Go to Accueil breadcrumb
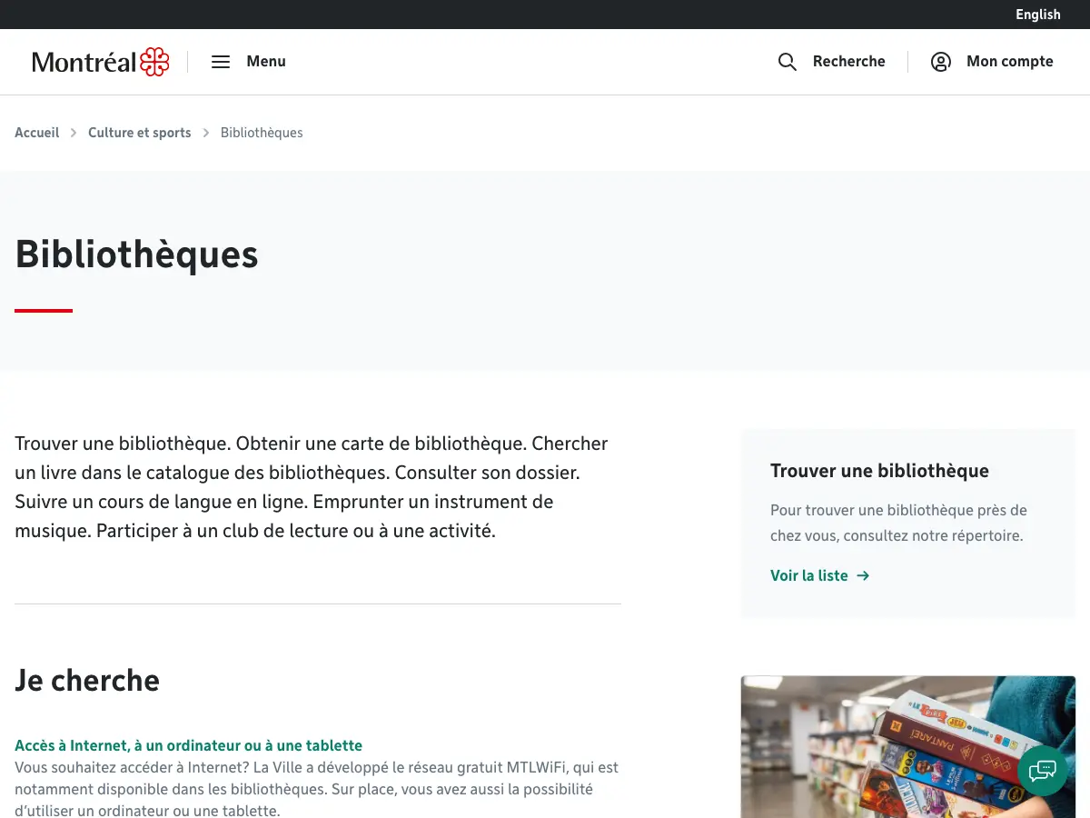The image size is (1090, 818). [37, 133]
